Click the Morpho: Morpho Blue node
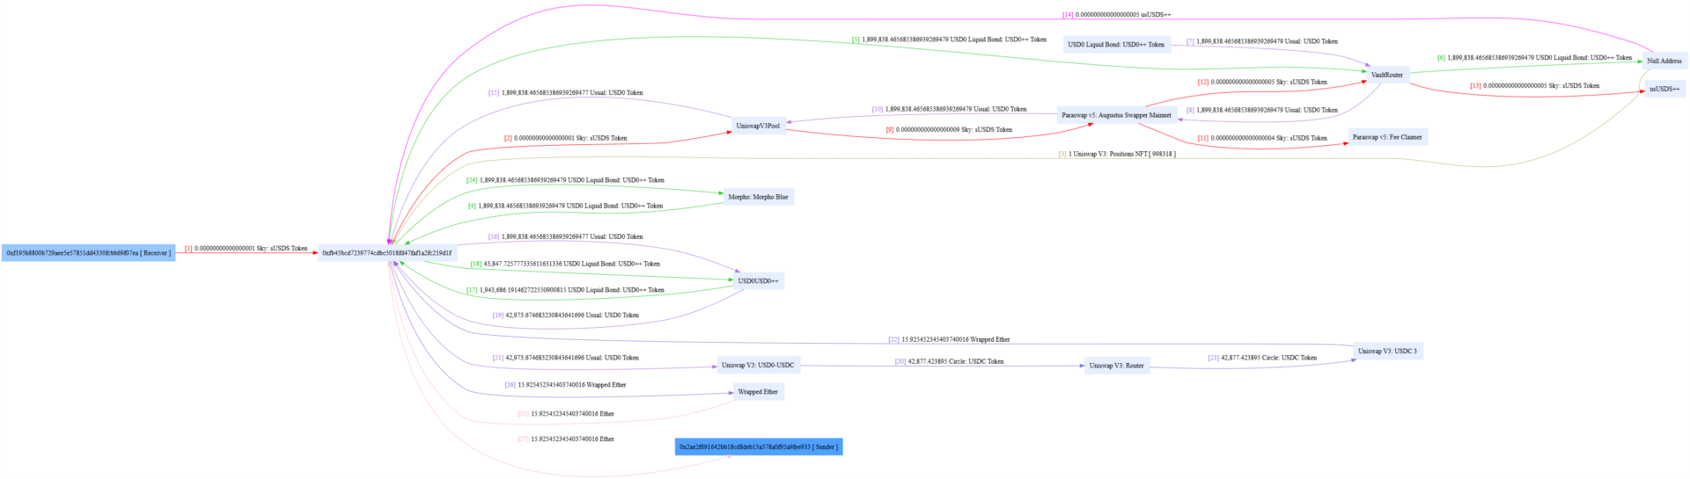 [758, 197]
